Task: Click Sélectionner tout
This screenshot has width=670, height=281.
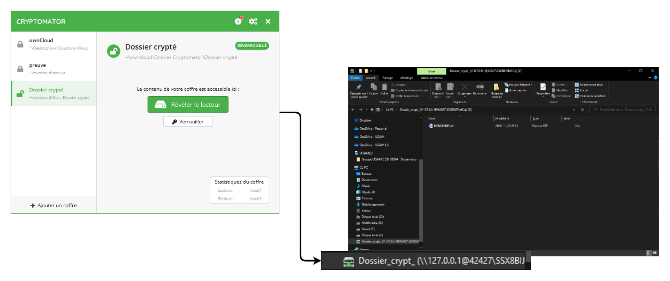Action: click(589, 85)
